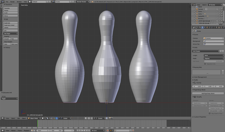Image resolution: width=225 pixels, height=132 pixels.
Task: Click the Curve object icon in outliner
Action: point(197,11)
